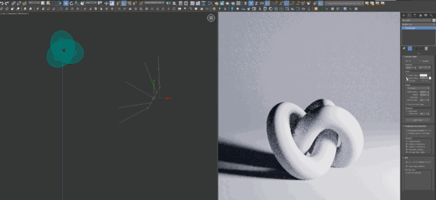Open the project folder path dropdown

tap(344, 3)
